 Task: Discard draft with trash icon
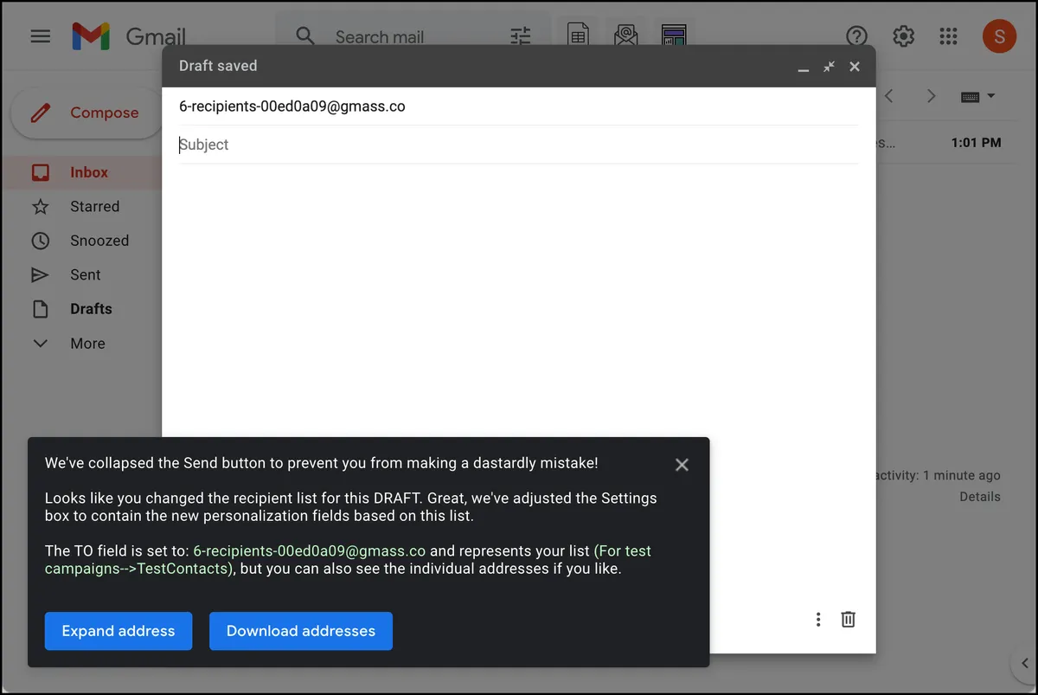tap(849, 620)
